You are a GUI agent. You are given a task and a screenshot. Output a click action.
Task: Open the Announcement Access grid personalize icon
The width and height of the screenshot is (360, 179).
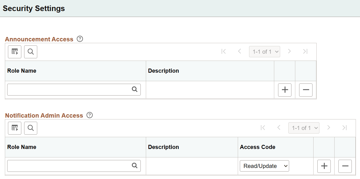tap(14, 52)
